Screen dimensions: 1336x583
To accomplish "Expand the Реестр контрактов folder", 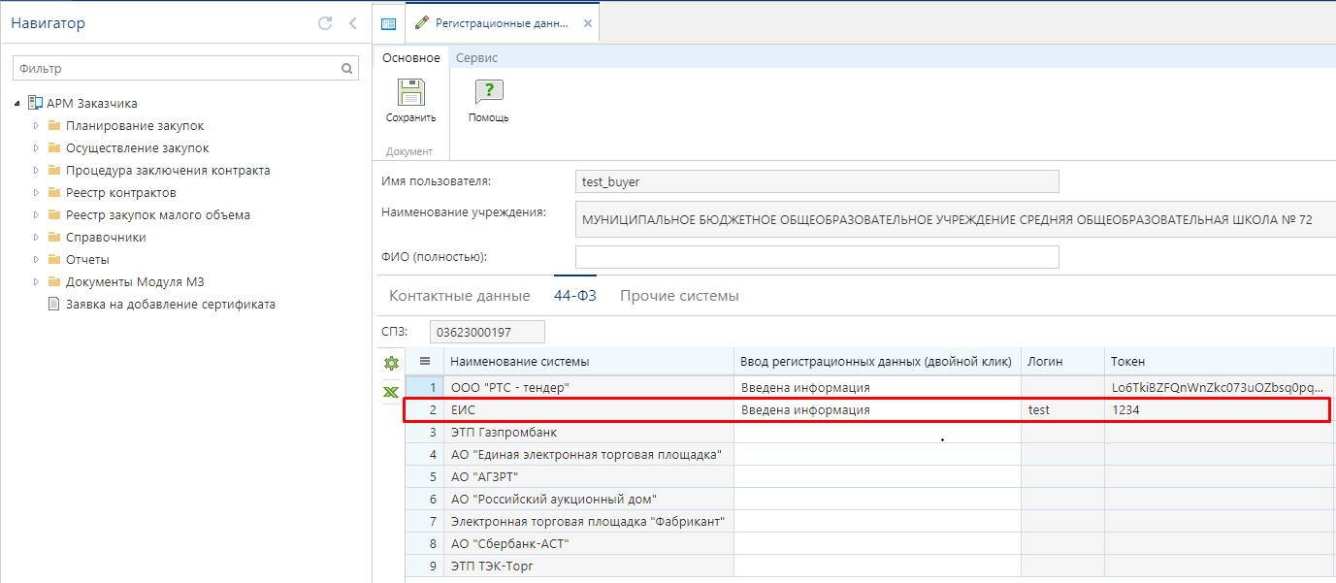I will coord(37,193).
